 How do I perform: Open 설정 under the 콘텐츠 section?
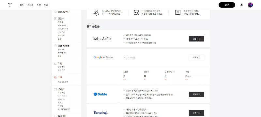60,39
